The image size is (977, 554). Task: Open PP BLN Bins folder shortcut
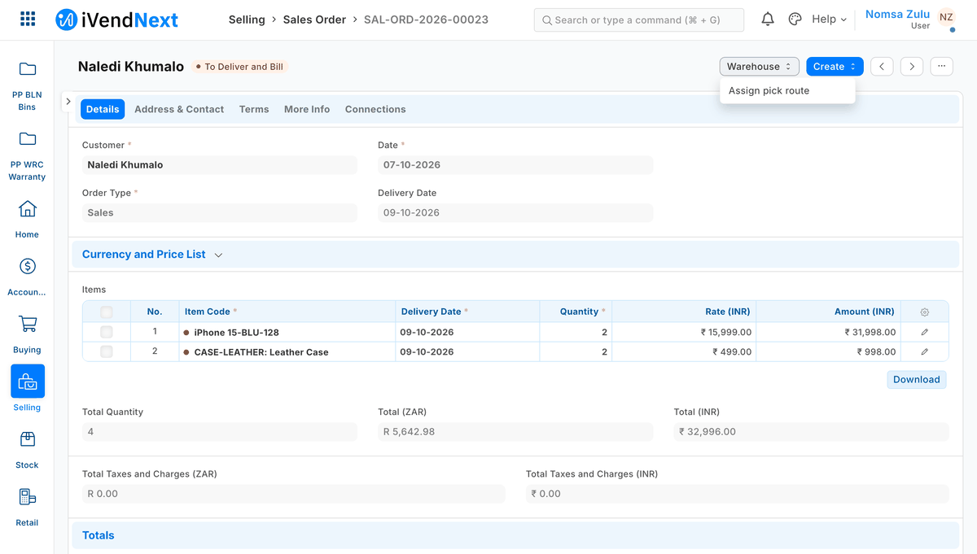[x=27, y=83]
